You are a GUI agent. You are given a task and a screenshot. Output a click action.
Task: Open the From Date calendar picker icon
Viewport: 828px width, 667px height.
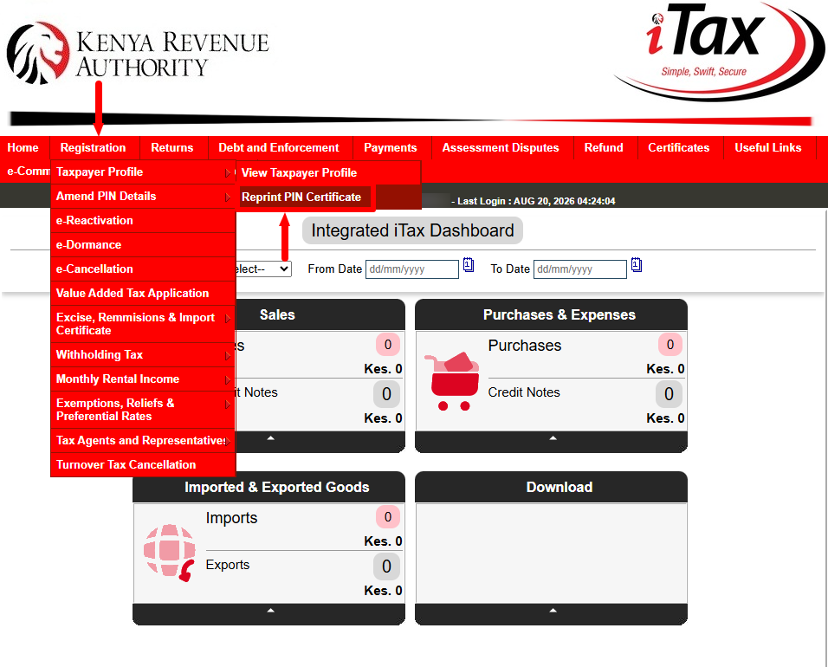tap(469, 264)
